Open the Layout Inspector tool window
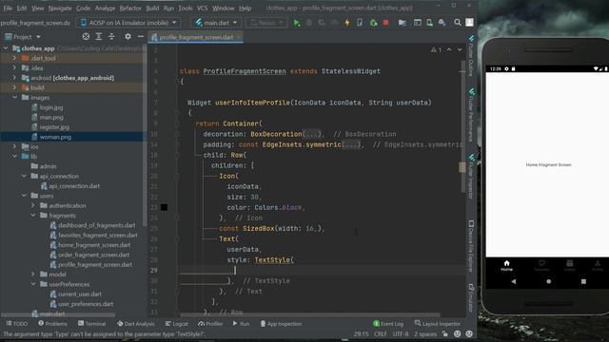Viewport: 609px width, 342px height. pos(437,324)
